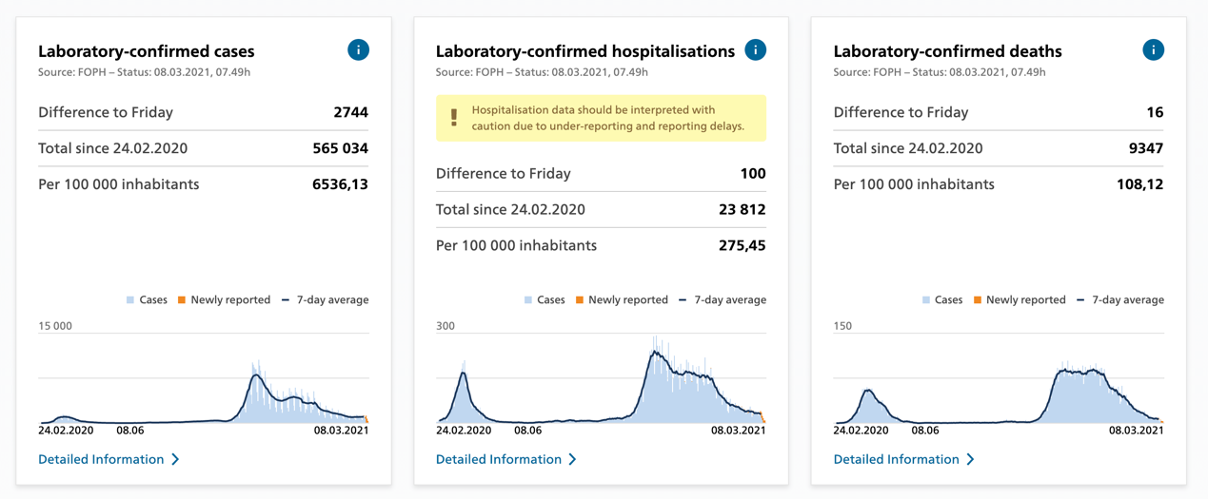This screenshot has height=499, width=1208.
Task: Click chevron arrow beside hospitalisations Detailed Information
Action: pos(572,460)
